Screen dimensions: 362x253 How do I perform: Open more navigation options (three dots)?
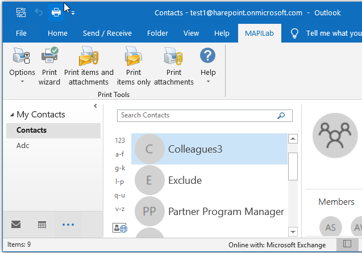click(68, 225)
